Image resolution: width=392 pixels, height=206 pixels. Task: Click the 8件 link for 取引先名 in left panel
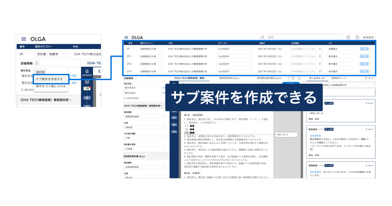coord(74,83)
